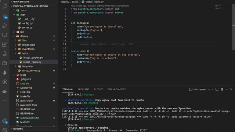Kill terminal with trash icon
Screen dimensions: 235x132
coord(222,89)
